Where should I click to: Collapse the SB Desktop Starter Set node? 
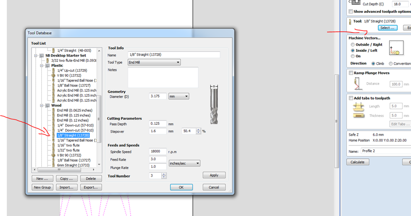[36, 56]
